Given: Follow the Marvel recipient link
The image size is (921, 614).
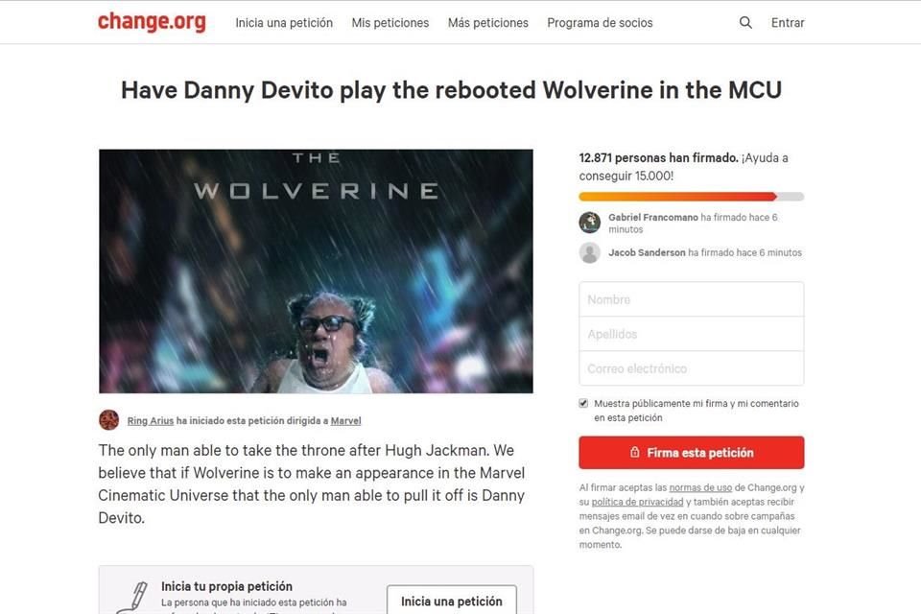Looking at the screenshot, I should click(346, 421).
